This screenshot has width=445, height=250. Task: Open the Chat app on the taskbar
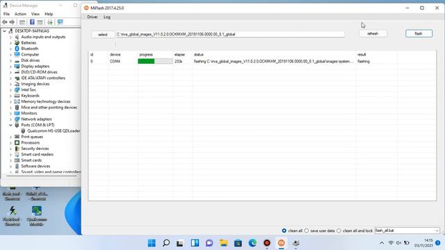tap(209, 243)
